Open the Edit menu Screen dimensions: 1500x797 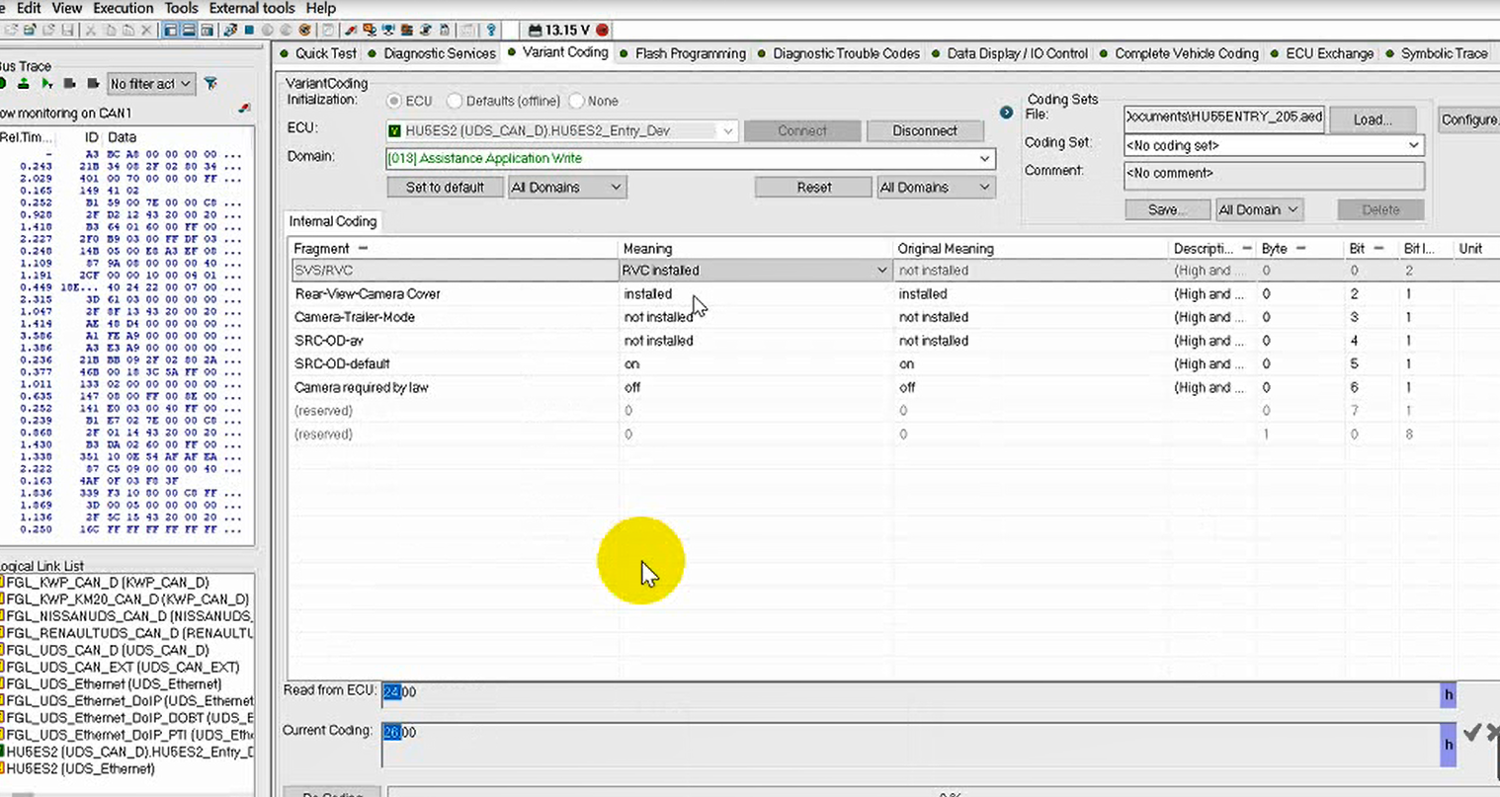point(29,8)
